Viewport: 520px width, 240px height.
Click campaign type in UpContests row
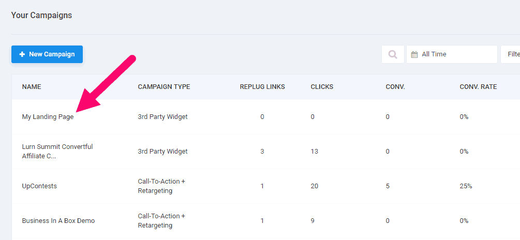161,186
